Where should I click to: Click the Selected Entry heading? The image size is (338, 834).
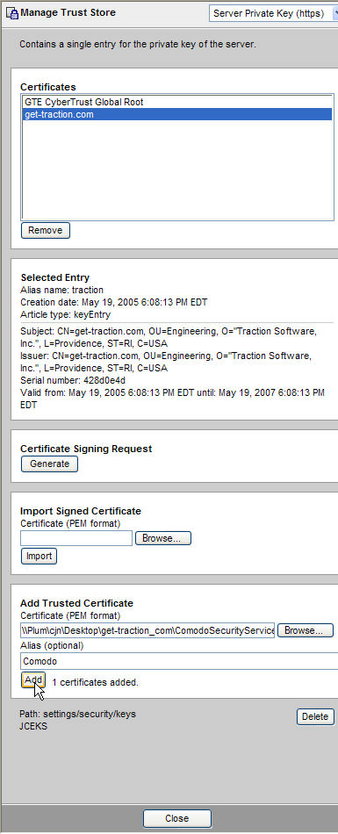[55, 277]
